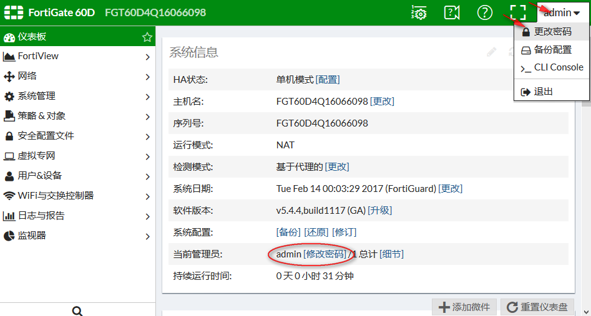Click the 网络 arrows icon
Viewport: 591px width, 316px height.
[9, 77]
